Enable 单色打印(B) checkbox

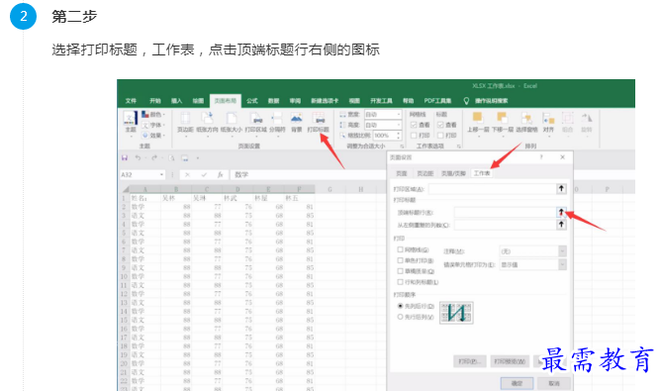click(400, 260)
